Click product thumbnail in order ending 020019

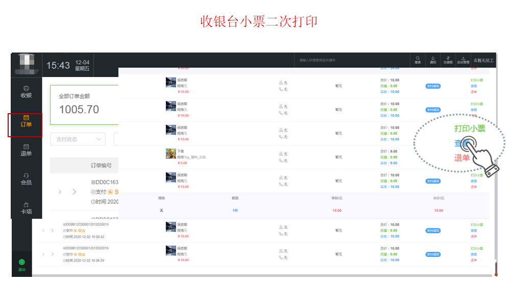171,227
